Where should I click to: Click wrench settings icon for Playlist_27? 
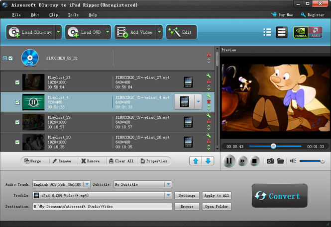coord(209,76)
